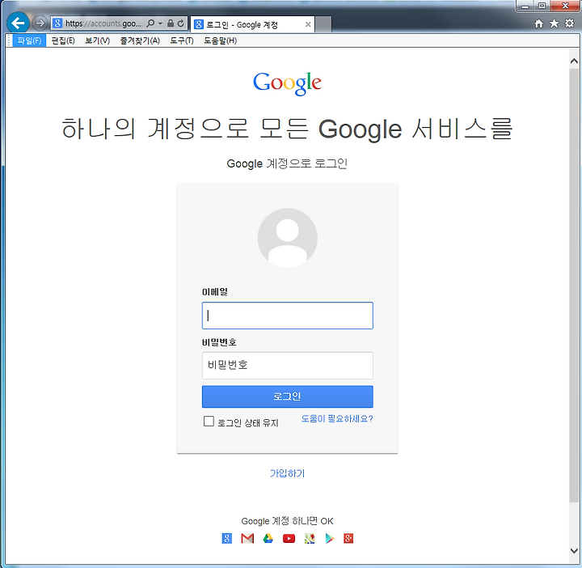Click the default profile avatar image

287,238
